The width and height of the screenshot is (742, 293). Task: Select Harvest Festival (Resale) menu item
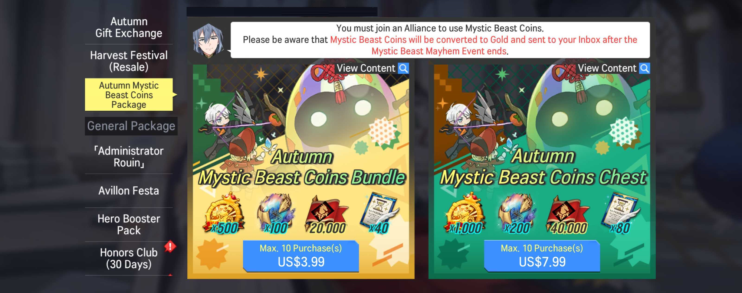pos(129,61)
